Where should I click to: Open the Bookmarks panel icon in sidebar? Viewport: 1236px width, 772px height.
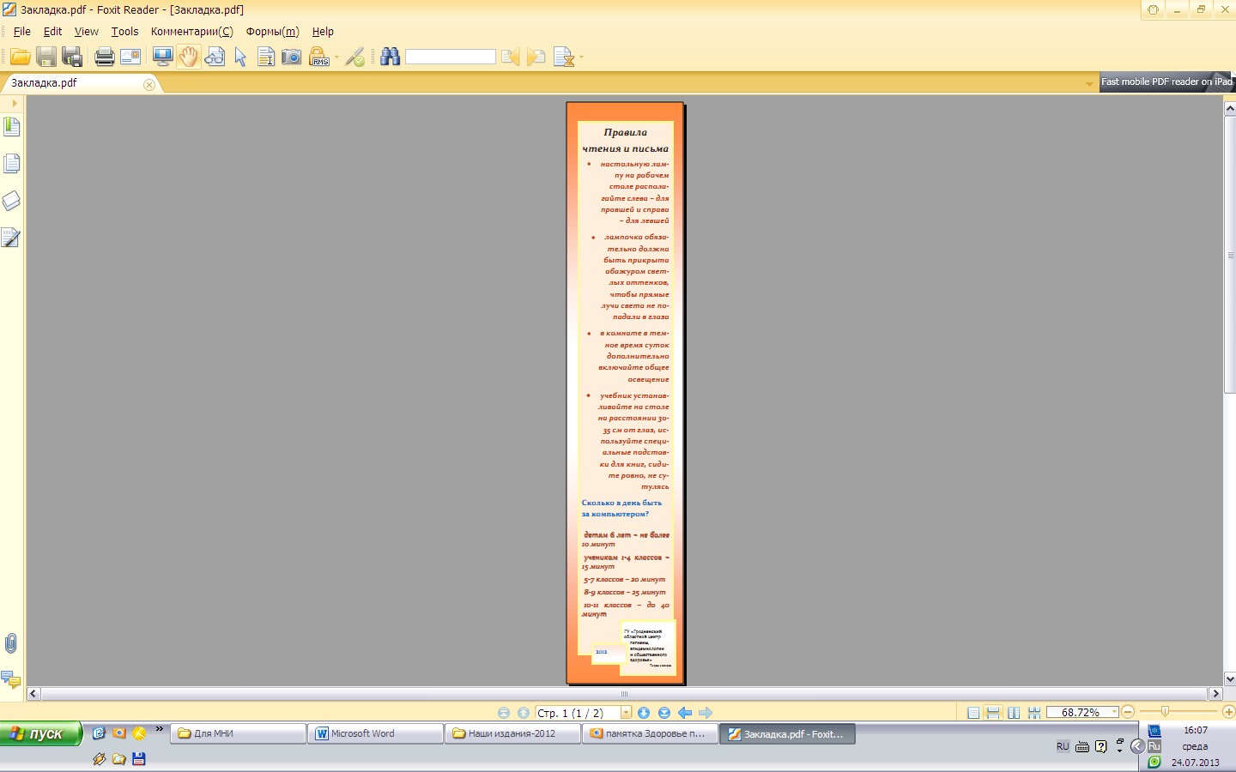coord(12,127)
